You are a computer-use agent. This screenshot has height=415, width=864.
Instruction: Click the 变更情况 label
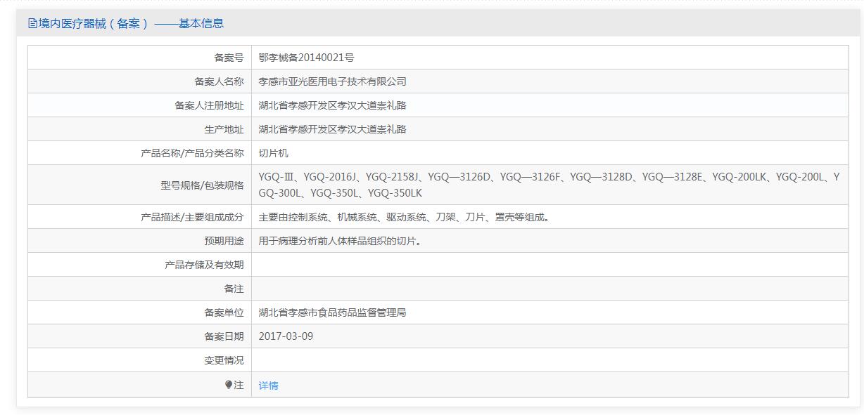tap(224, 360)
